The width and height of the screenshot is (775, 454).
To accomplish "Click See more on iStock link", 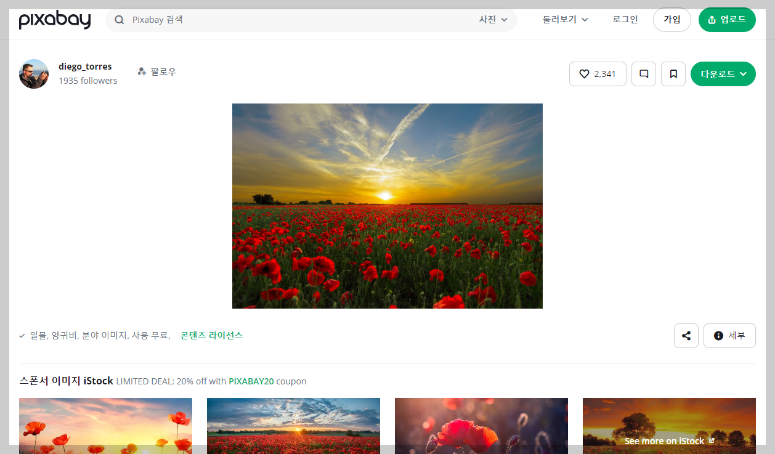I will (670, 441).
